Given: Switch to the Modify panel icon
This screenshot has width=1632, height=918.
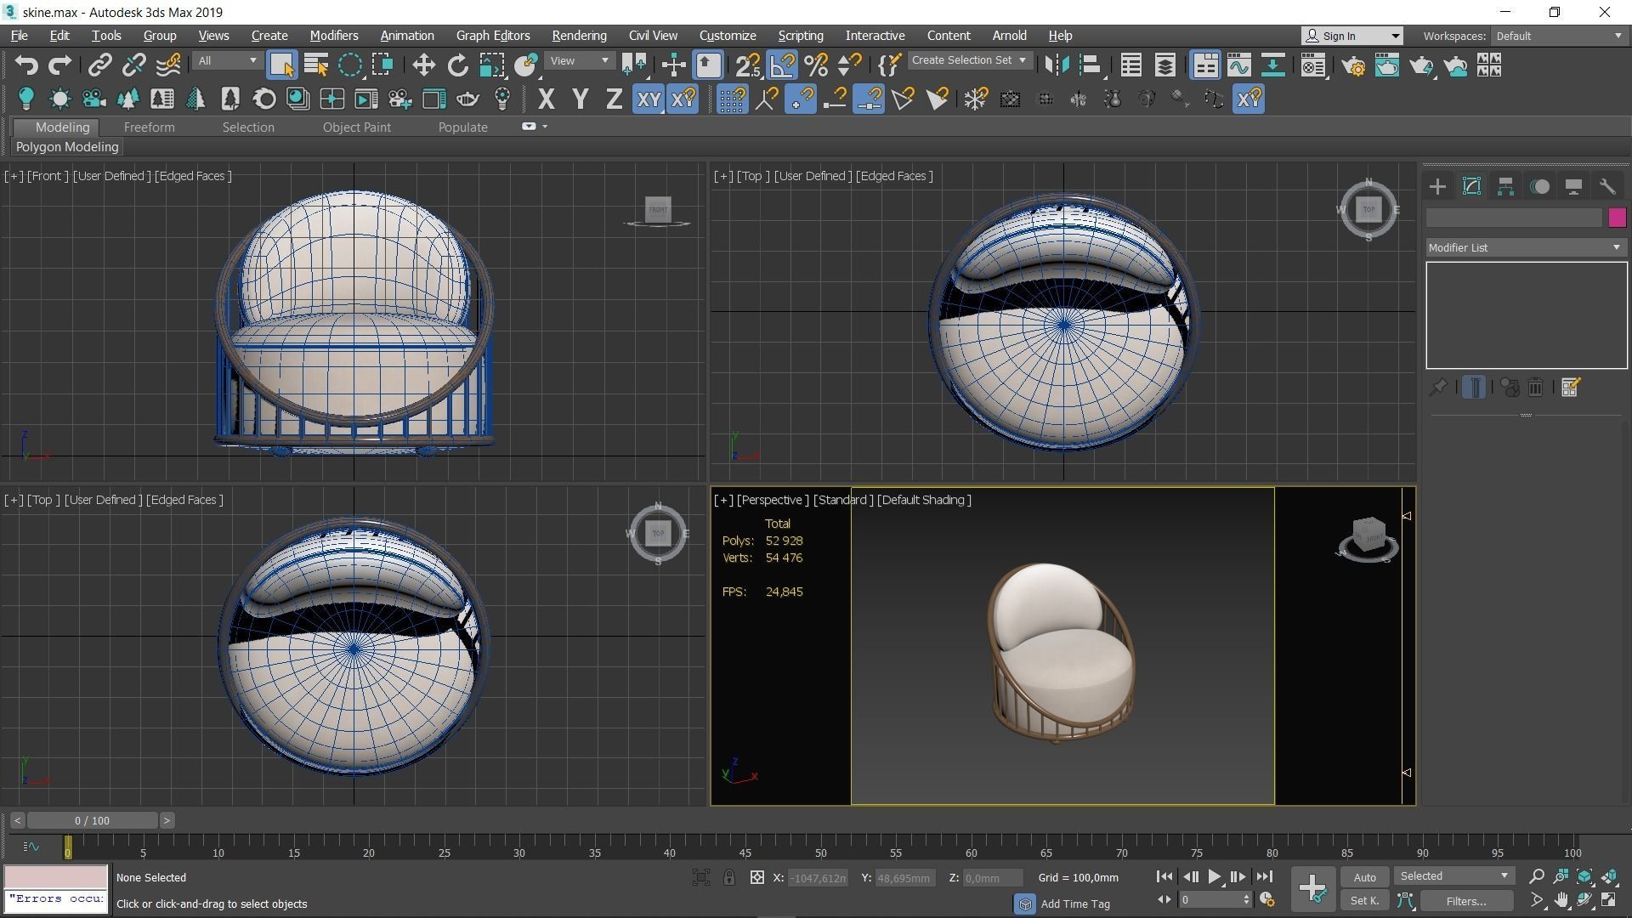Looking at the screenshot, I should point(1471,187).
